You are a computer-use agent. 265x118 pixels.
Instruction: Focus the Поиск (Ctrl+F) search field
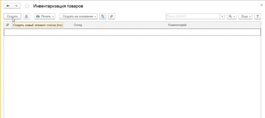tap(193, 16)
